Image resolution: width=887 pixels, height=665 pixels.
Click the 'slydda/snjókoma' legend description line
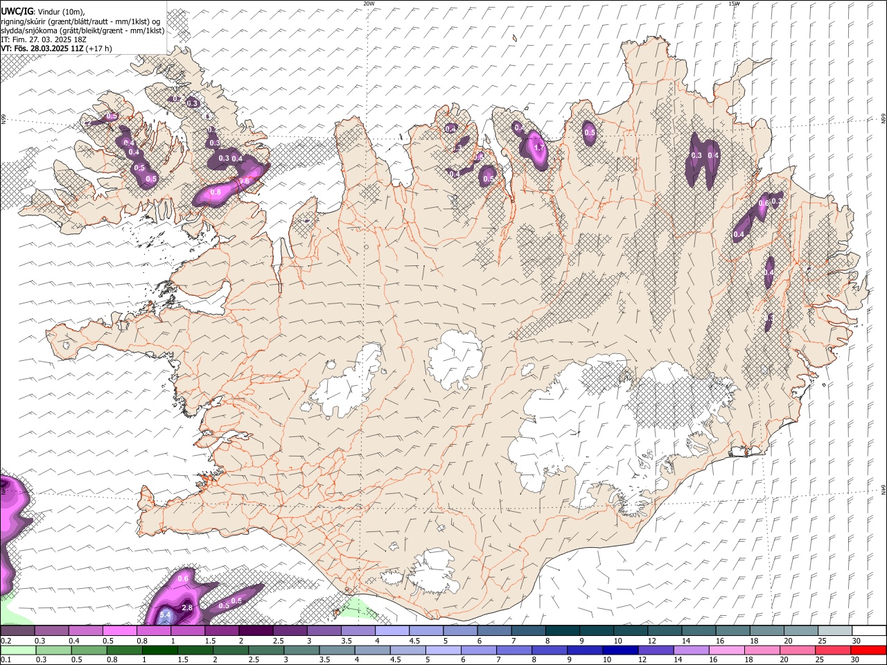click(x=82, y=30)
